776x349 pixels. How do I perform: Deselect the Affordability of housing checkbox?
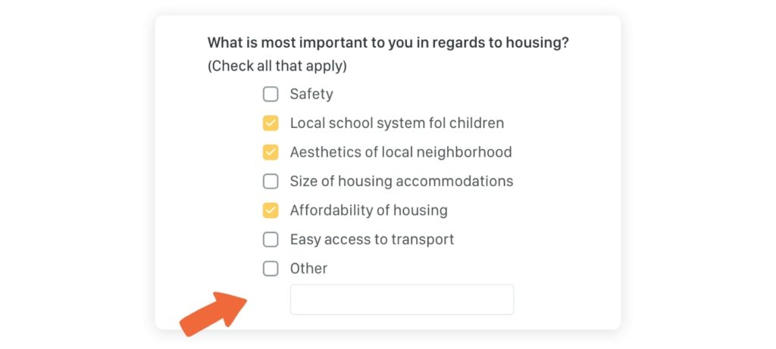271,210
